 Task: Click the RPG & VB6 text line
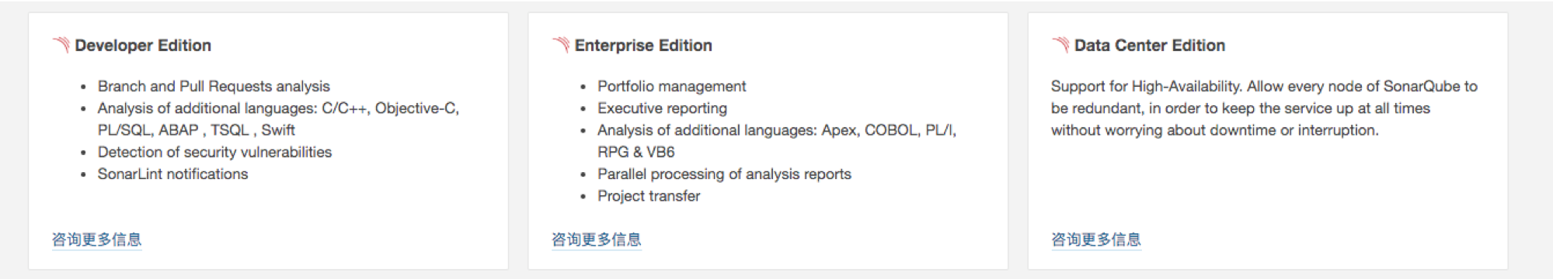(635, 152)
